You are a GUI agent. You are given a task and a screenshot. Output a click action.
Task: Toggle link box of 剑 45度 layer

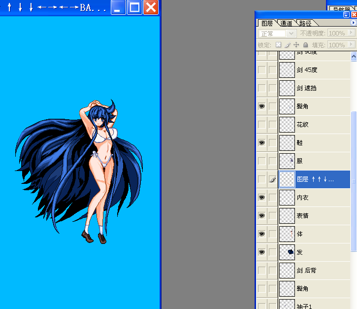click(273, 70)
